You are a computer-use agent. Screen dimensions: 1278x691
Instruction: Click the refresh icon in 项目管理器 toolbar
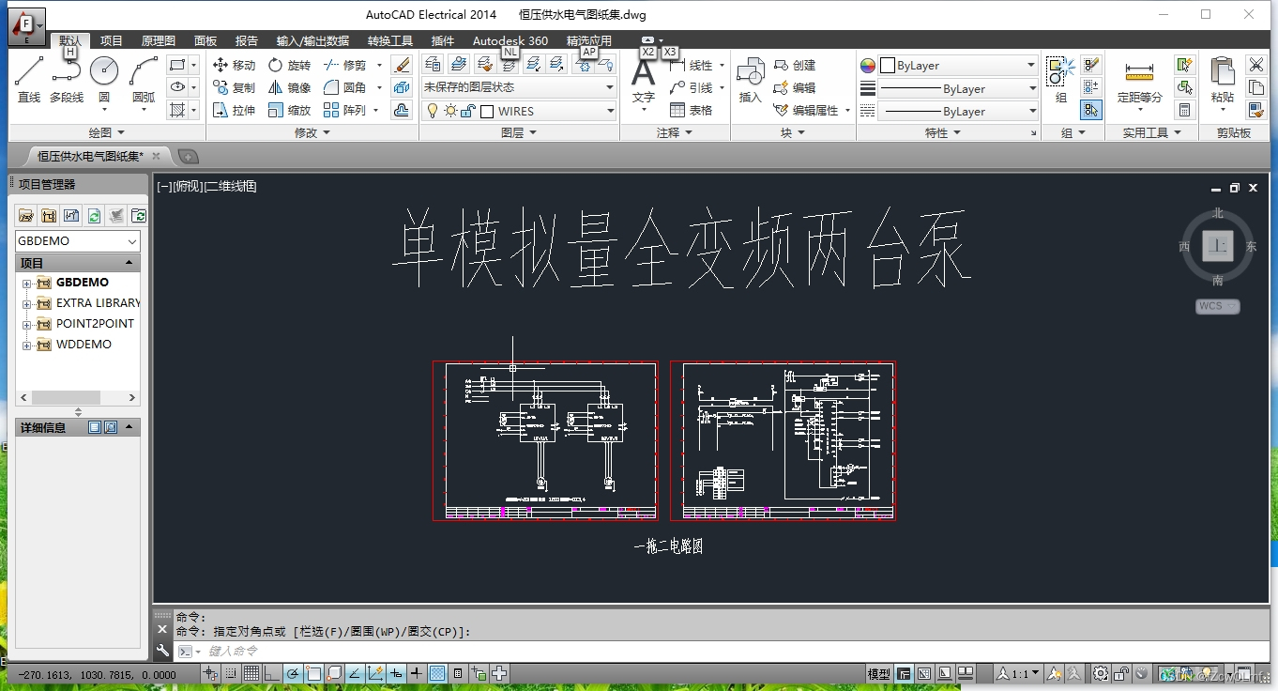click(94, 216)
